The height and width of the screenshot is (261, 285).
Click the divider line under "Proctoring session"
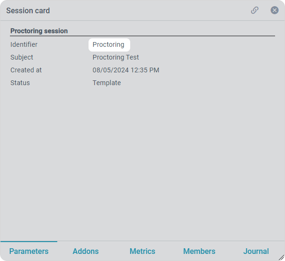tap(142, 36)
